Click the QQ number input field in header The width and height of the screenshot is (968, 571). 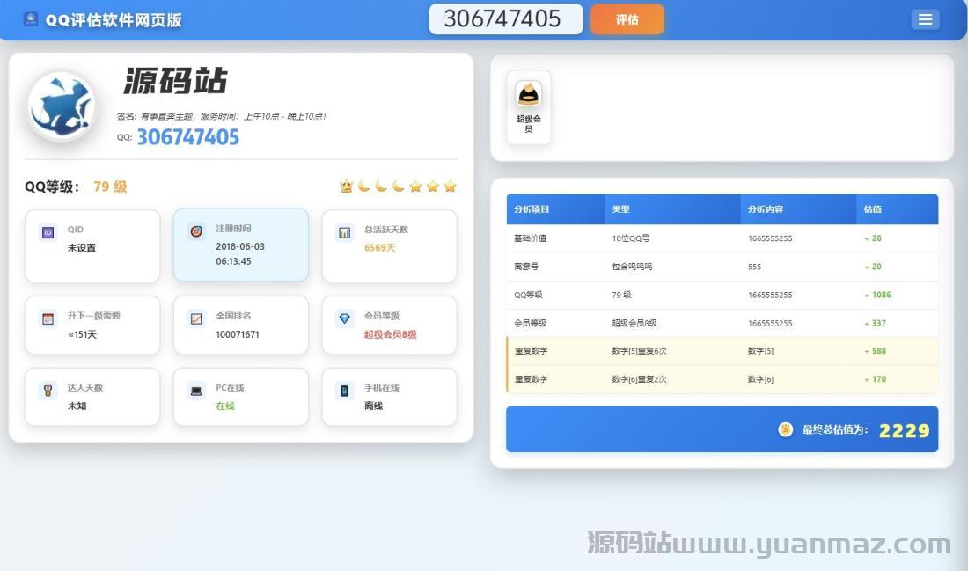(506, 18)
